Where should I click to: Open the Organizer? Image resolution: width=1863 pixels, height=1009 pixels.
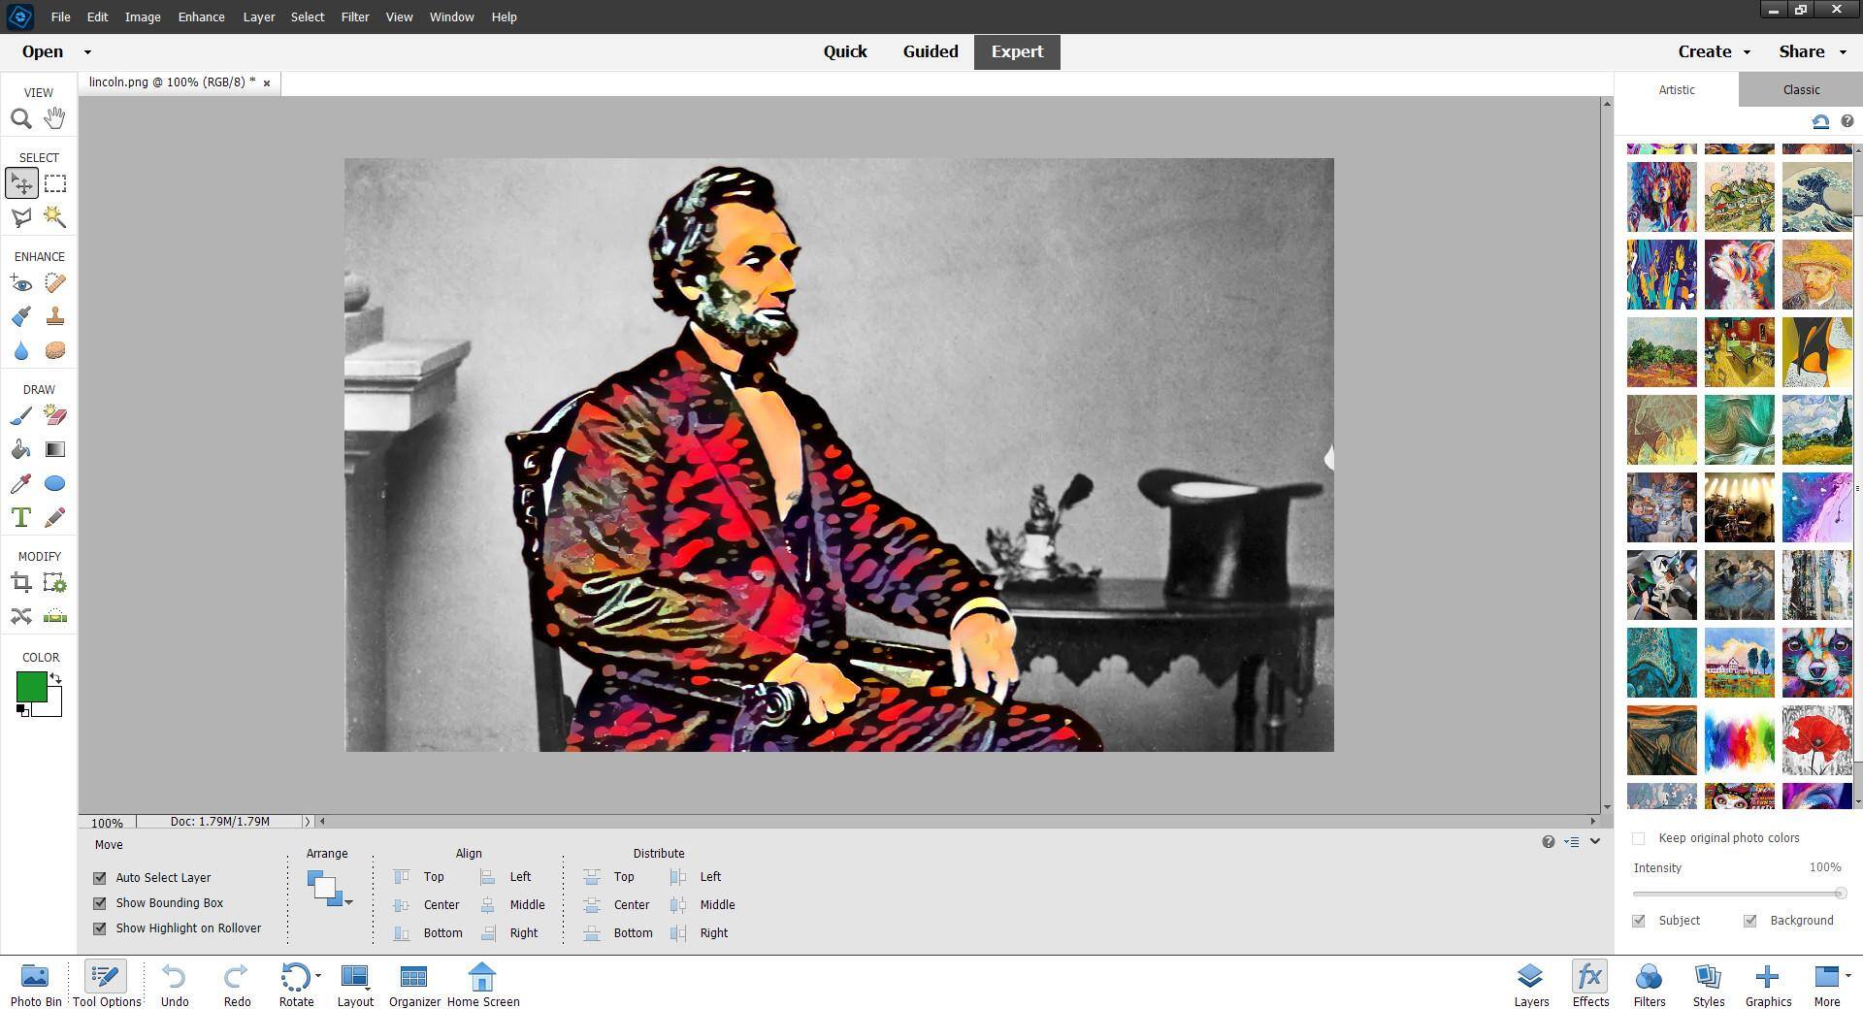tap(414, 984)
